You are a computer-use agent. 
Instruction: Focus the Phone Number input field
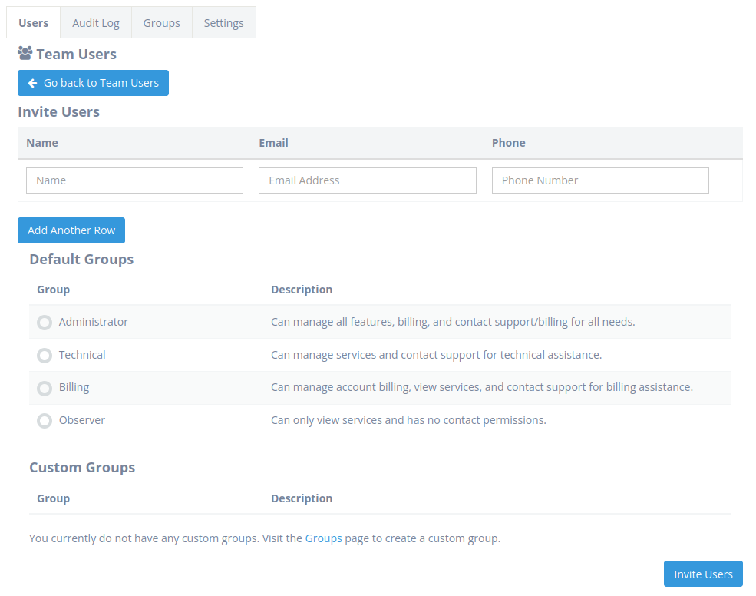(x=600, y=180)
